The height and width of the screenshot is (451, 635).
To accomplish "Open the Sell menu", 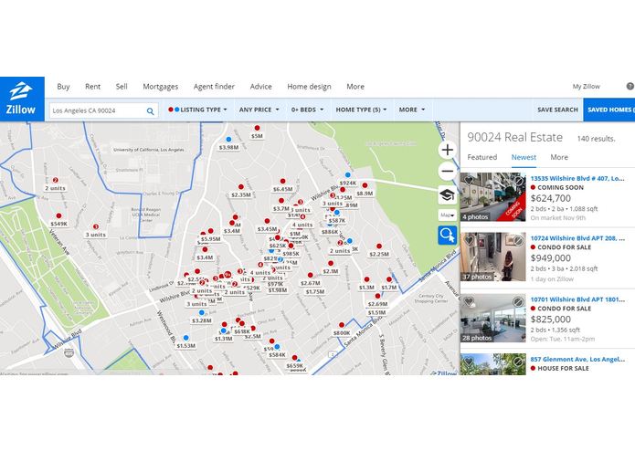I will tap(122, 87).
